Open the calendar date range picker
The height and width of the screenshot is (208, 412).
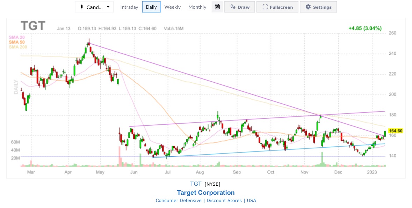point(217,7)
